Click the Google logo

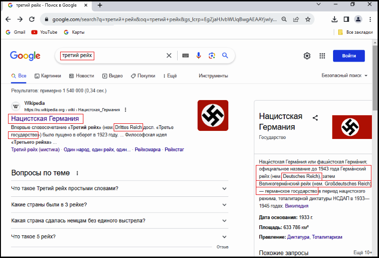coord(25,56)
